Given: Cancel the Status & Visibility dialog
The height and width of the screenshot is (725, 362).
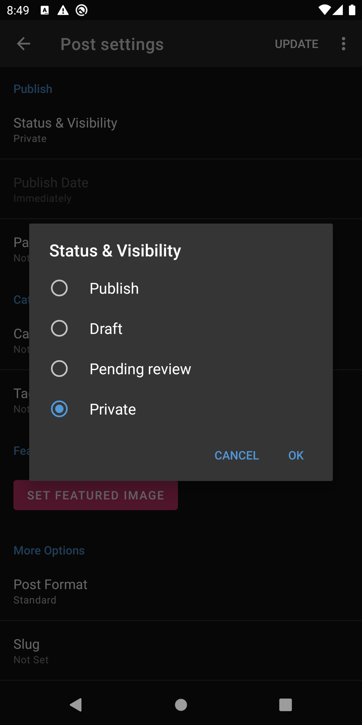Looking at the screenshot, I should [237, 455].
